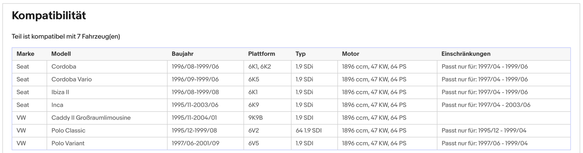Select the "64 1.9 SDI" type cell

pos(309,131)
